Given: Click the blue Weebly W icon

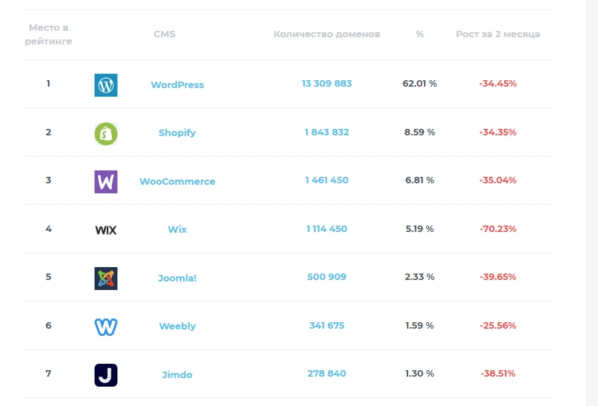Looking at the screenshot, I should pyautogui.click(x=106, y=327).
